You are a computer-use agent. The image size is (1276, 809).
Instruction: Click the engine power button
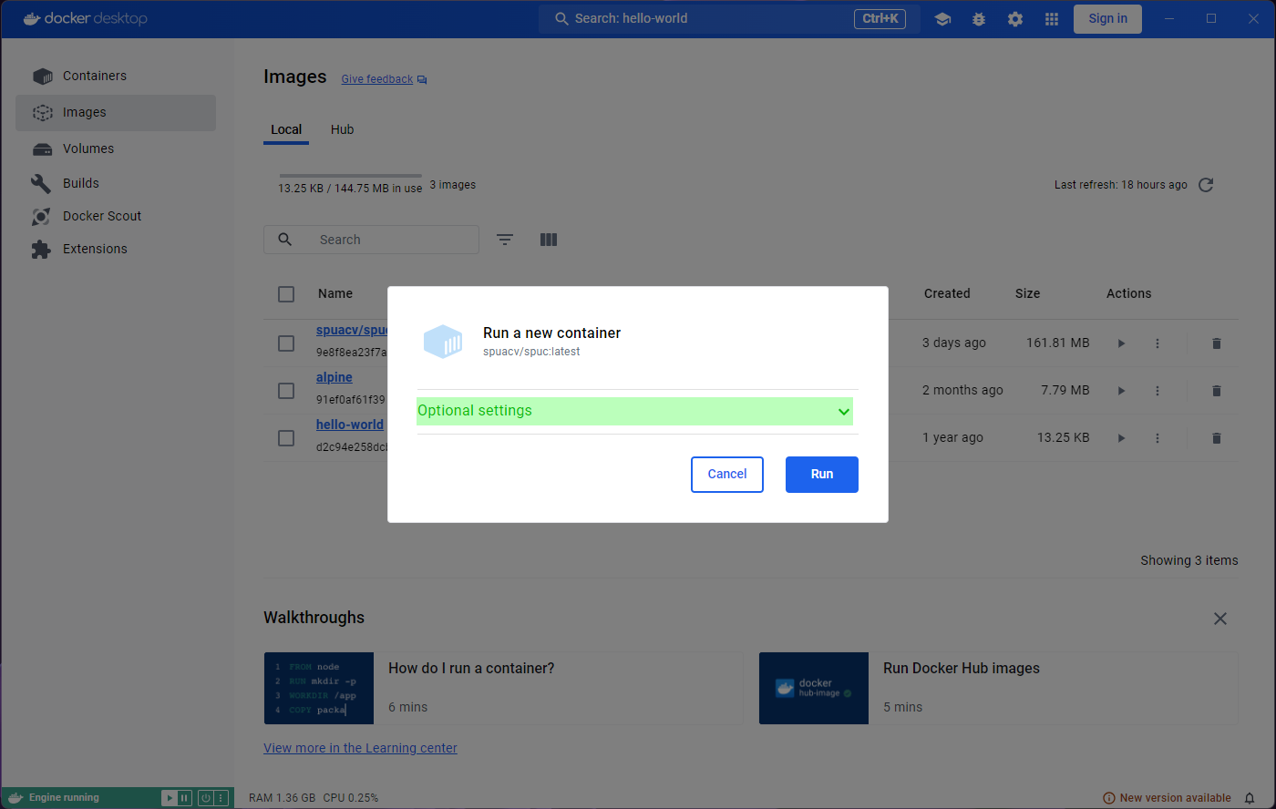click(206, 798)
